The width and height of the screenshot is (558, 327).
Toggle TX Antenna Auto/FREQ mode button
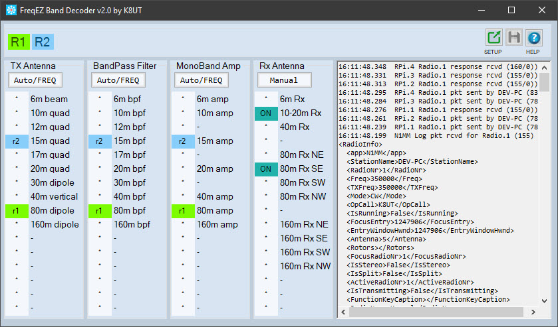[x=35, y=80]
